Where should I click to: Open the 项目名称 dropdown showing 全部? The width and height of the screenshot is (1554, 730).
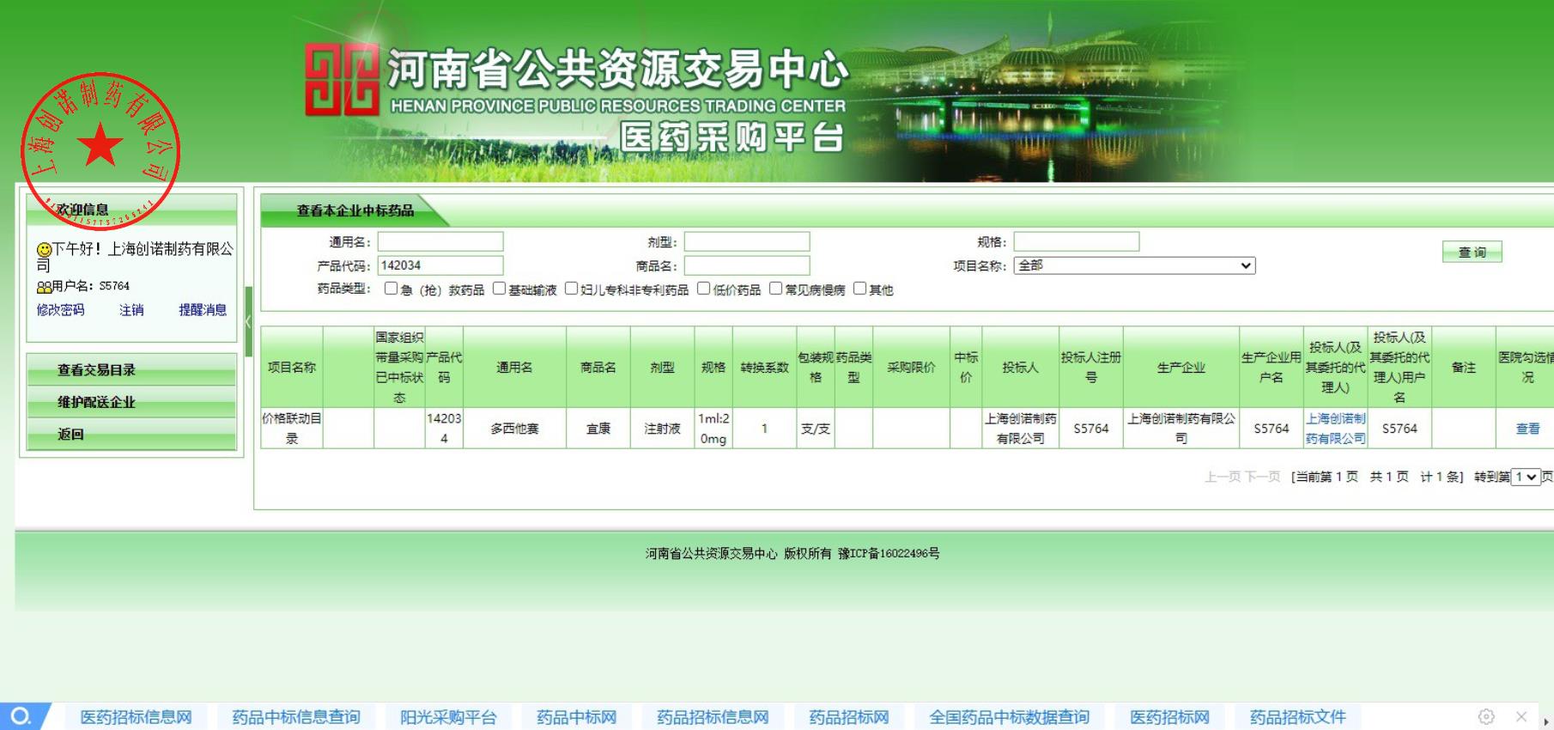click(x=1134, y=265)
